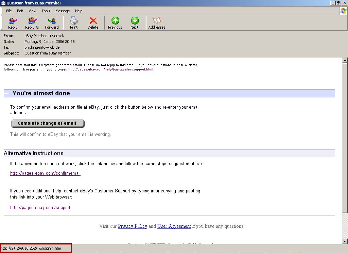Restore down the message window
348x253 pixels.
pos(338,3)
